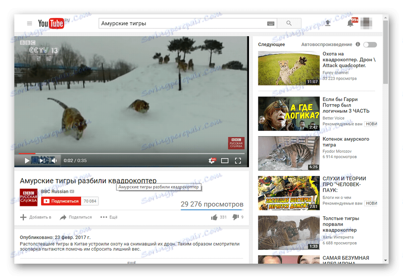Open the fat tigers video thumbnail
Screen dimensions: 403x278
coord(289,233)
